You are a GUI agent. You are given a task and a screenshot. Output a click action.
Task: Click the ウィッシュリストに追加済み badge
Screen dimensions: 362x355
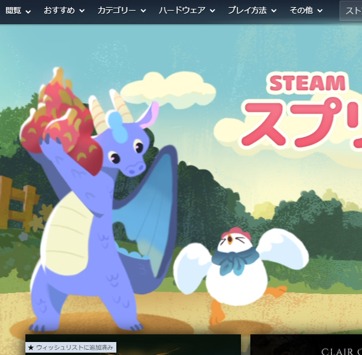pyautogui.click(x=71, y=347)
